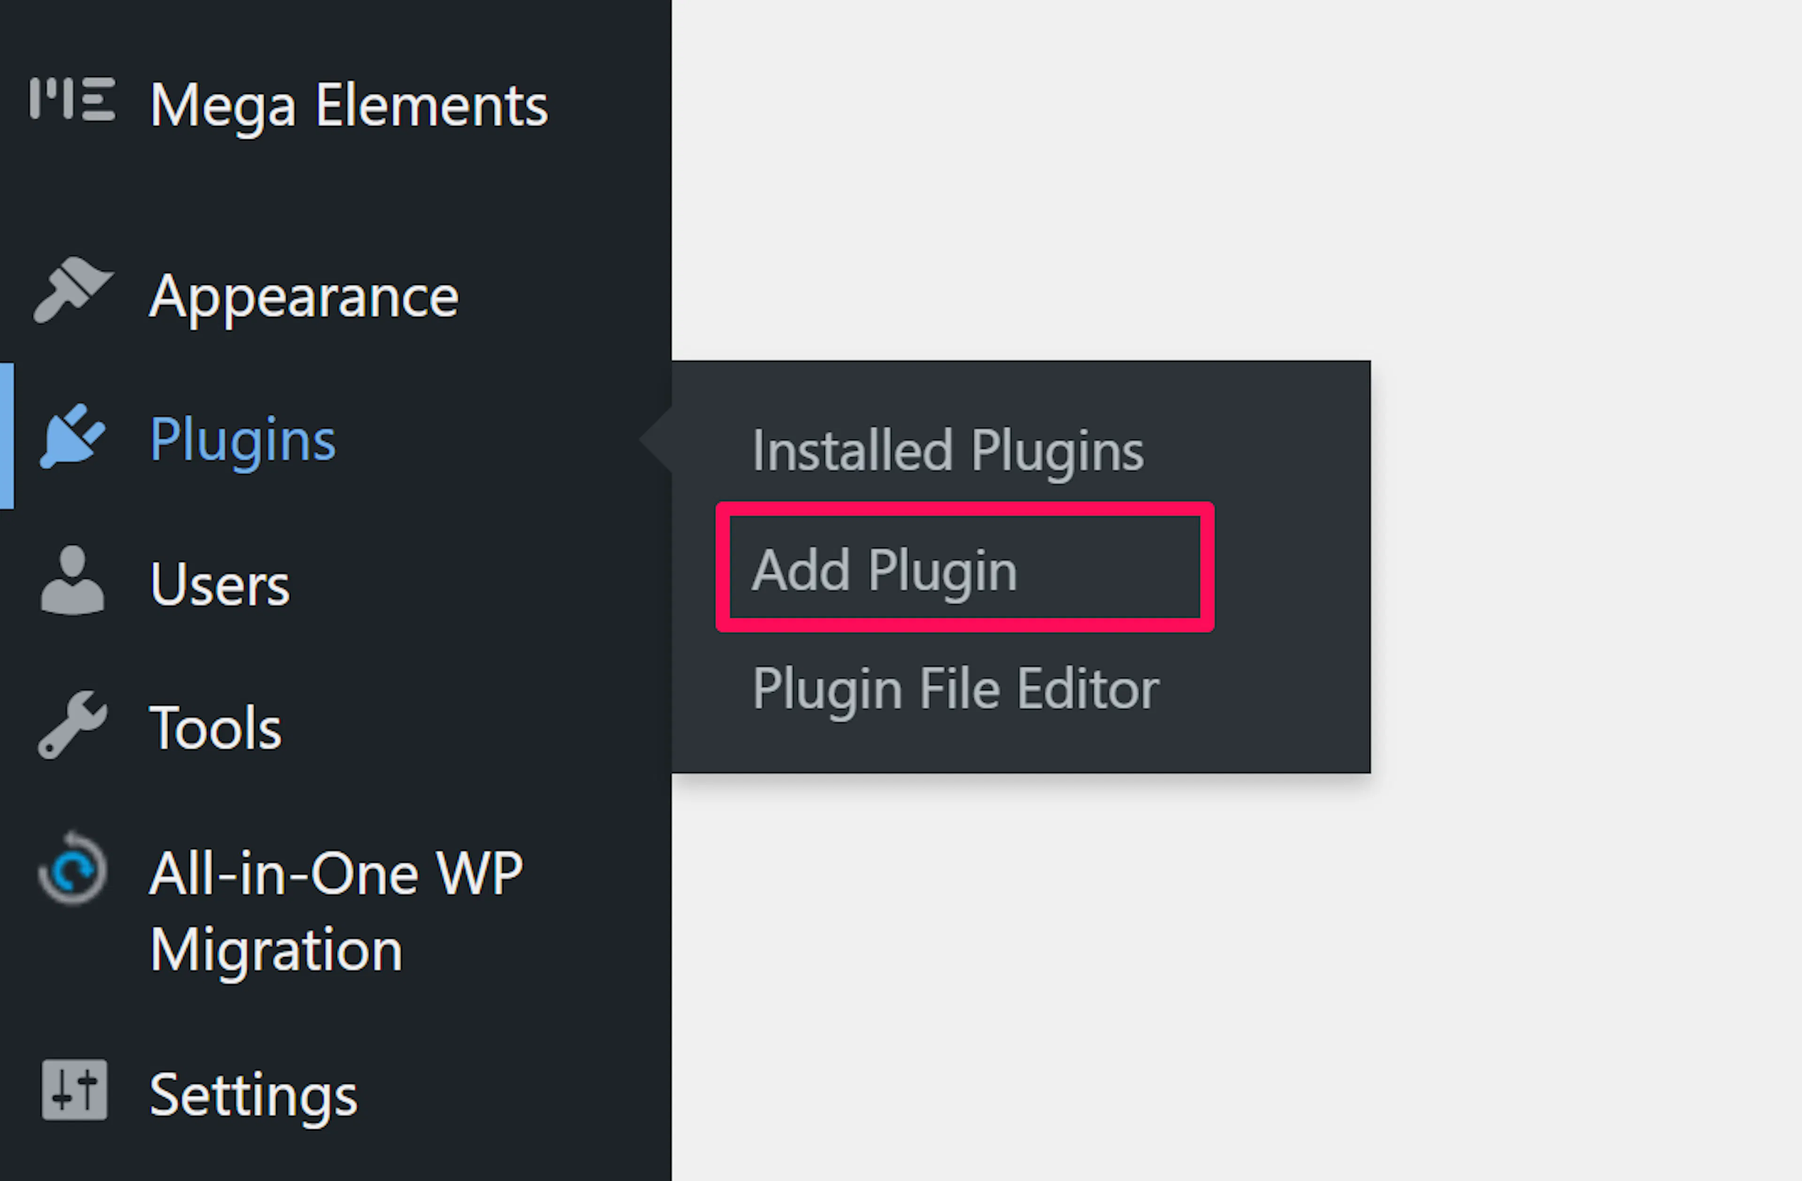Screen dimensions: 1802x1181
Task: Click the Settings sliders icon
Action: pos(74,1090)
